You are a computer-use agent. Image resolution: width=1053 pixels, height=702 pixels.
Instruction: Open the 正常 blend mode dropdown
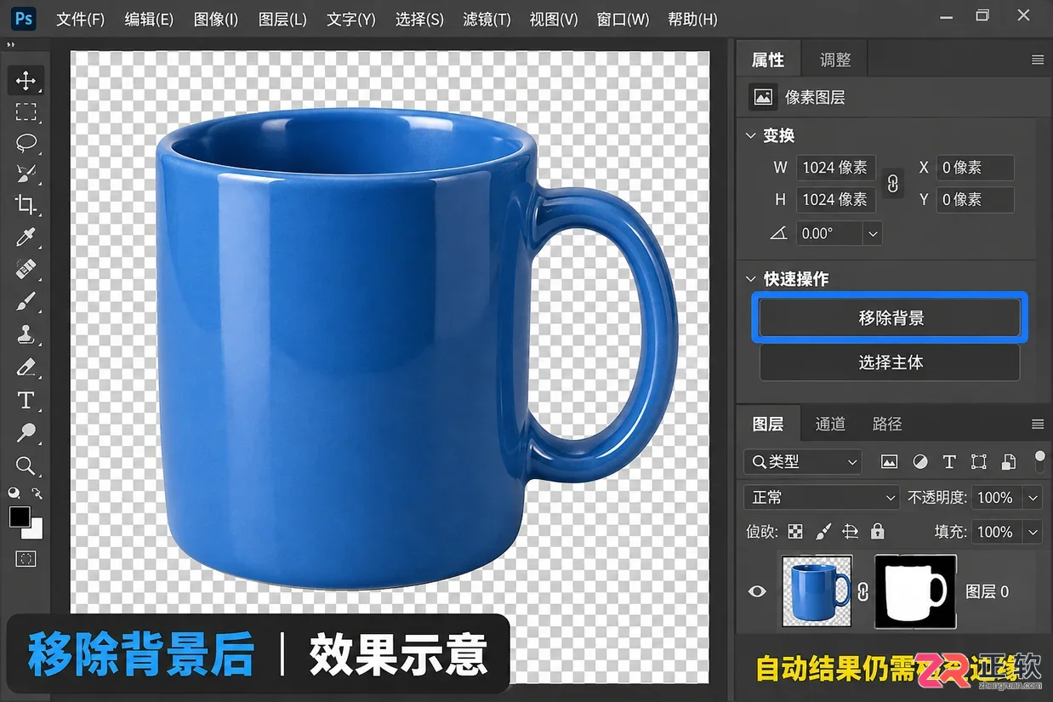(821, 497)
